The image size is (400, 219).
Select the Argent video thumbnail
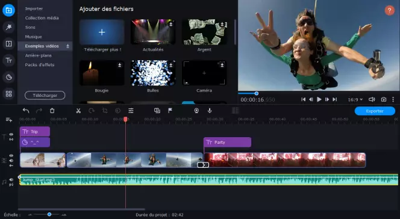click(x=204, y=32)
